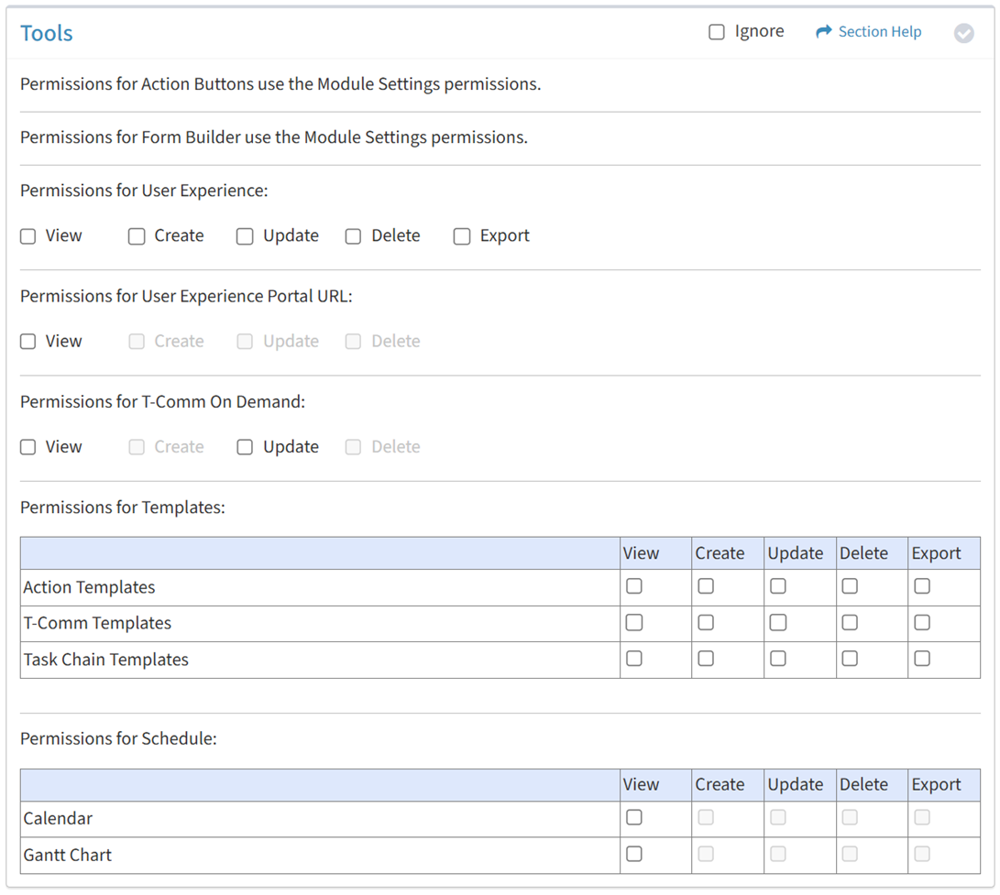This screenshot has width=1000, height=895.
Task: Select Delete permission for User Experience
Action: [353, 236]
